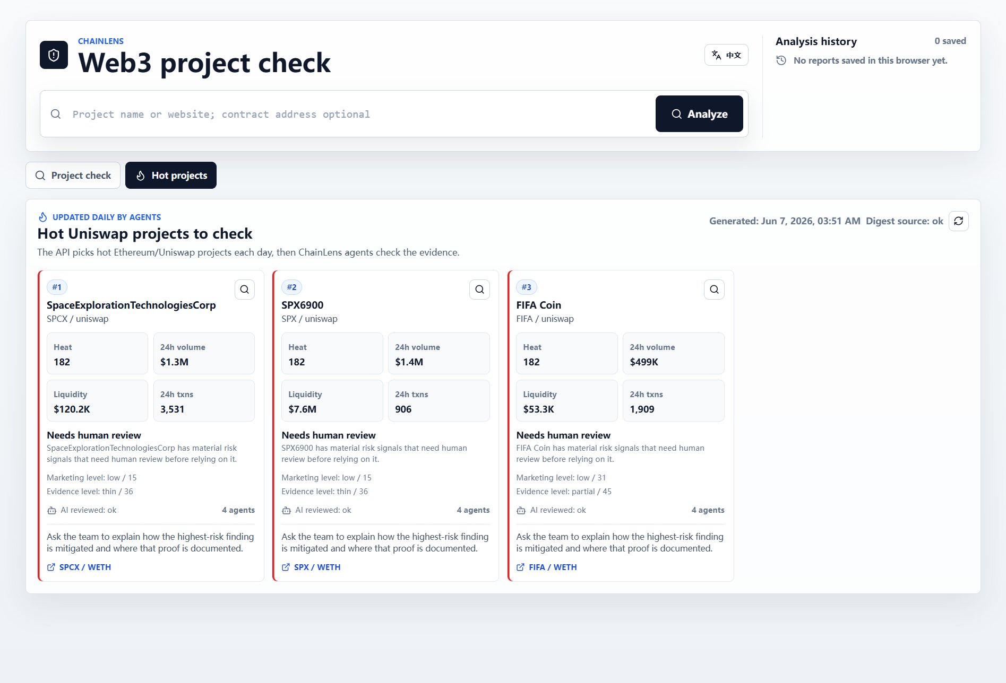Click the FIFA Coin card title
Screen dimensions: 1006x683
coord(538,305)
